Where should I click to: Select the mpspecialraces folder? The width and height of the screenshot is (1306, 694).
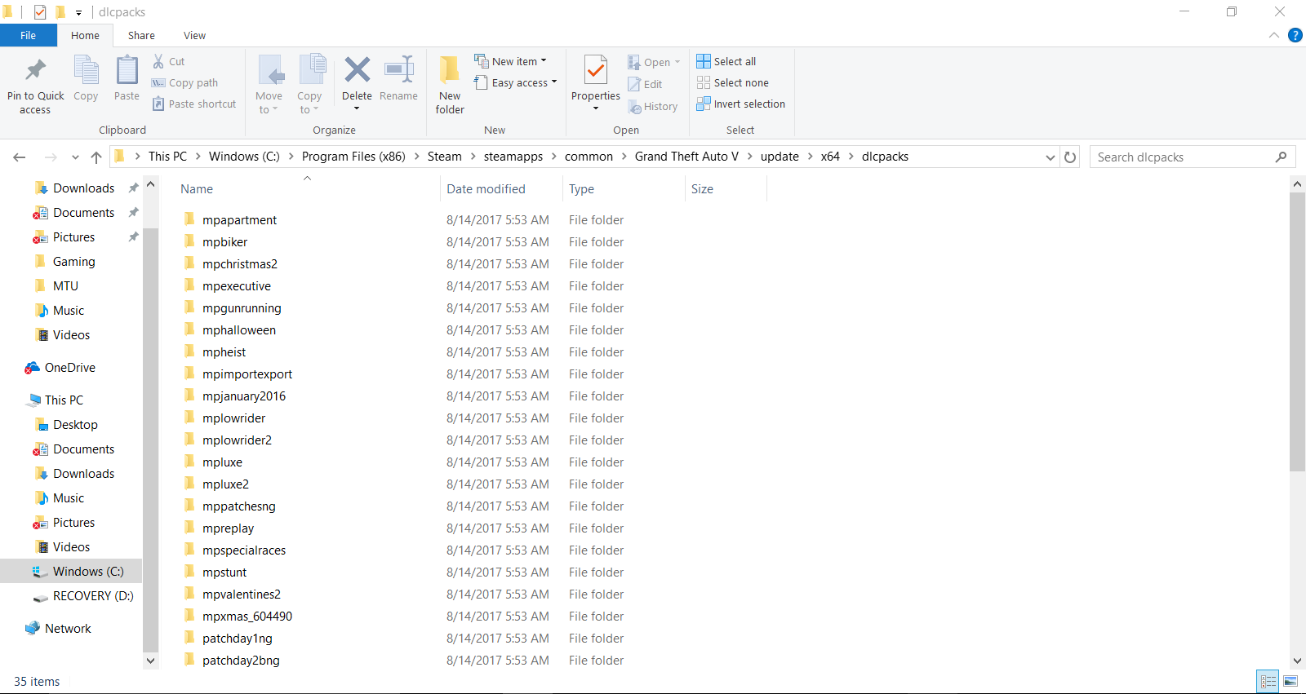(x=244, y=550)
